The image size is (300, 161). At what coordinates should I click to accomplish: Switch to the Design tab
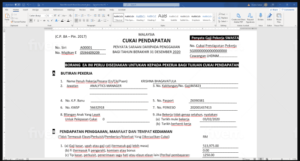[x=36, y=10]
